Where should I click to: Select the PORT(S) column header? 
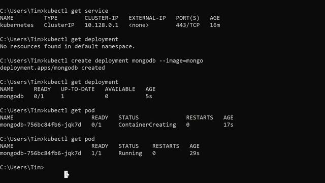187,18
